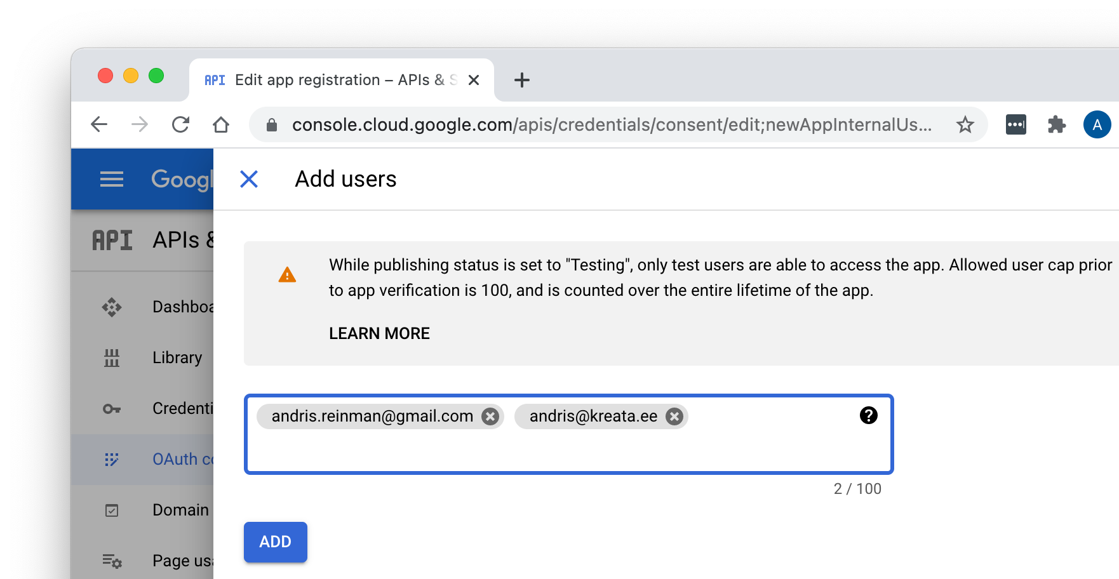This screenshot has height=579, width=1119.
Task: Click the blue profile avatar A
Action: (x=1098, y=124)
